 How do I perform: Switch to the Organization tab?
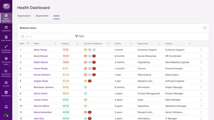(x=24, y=16)
